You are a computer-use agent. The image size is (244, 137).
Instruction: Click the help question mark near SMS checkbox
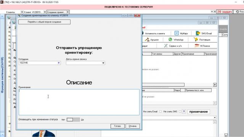click(x=184, y=112)
